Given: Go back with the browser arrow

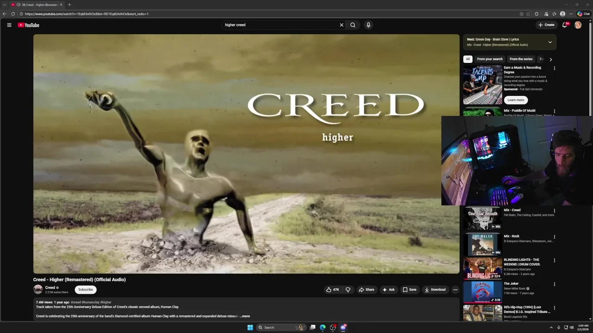Looking at the screenshot, I should (5, 14).
